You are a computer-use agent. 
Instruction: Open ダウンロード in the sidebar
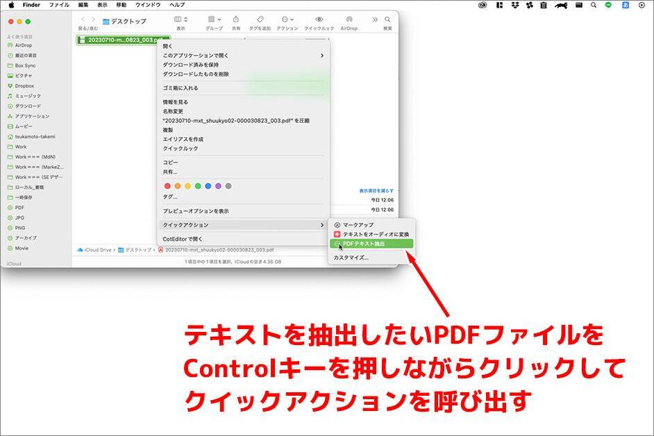click(x=28, y=106)
